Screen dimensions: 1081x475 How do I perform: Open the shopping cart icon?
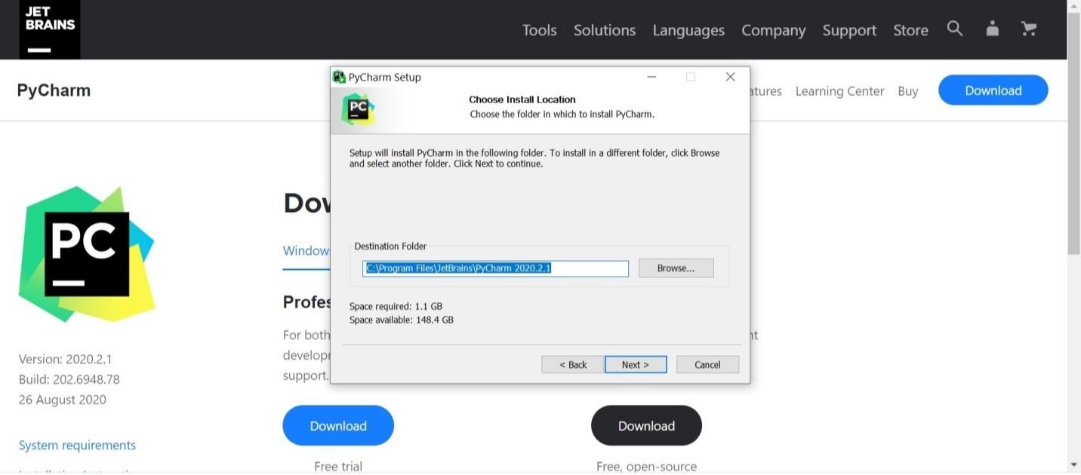tap(1029, 29)
